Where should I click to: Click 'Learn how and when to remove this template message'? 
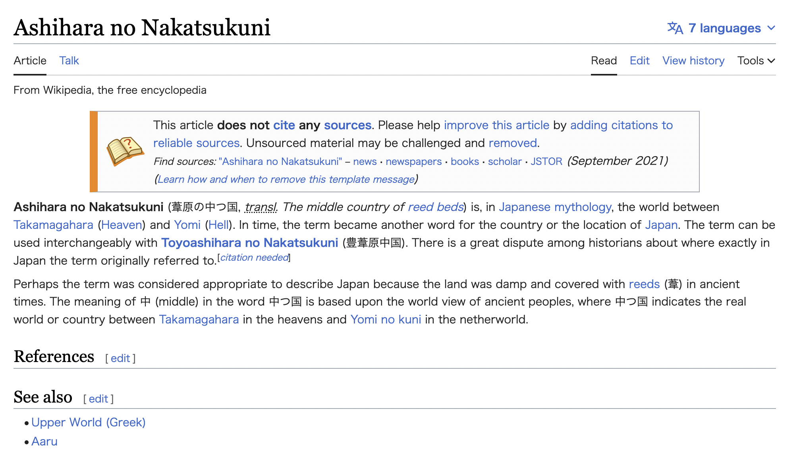pyautogui.click(x=286, y=179)
